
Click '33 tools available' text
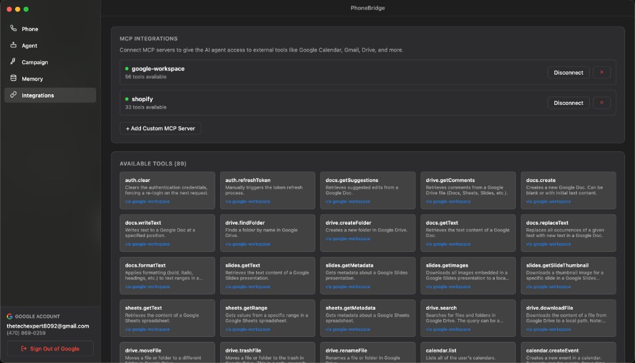pos(146,107)
